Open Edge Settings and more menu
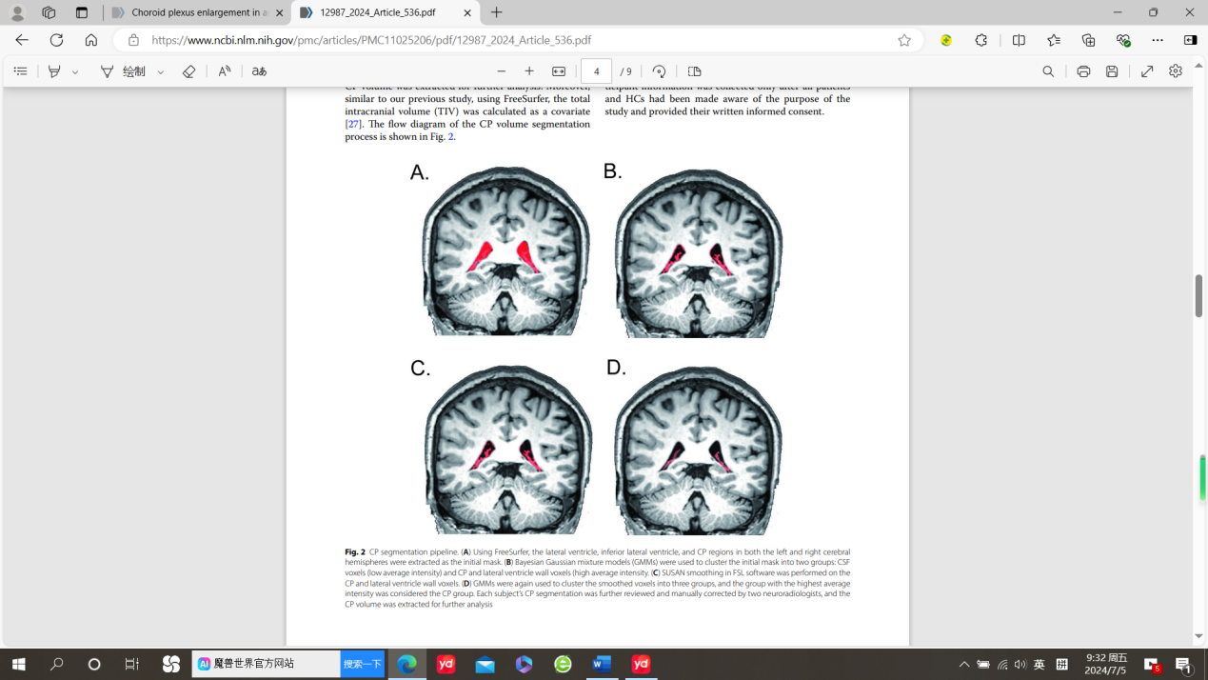The width and height of the screenshot is (1208, 680). click(1158, 40)
